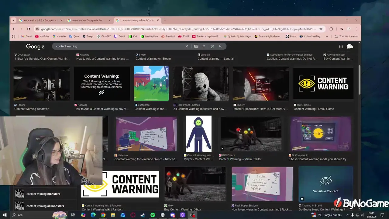Open the Windows Start menu
The image size is (389, 219).
[5, 215]
